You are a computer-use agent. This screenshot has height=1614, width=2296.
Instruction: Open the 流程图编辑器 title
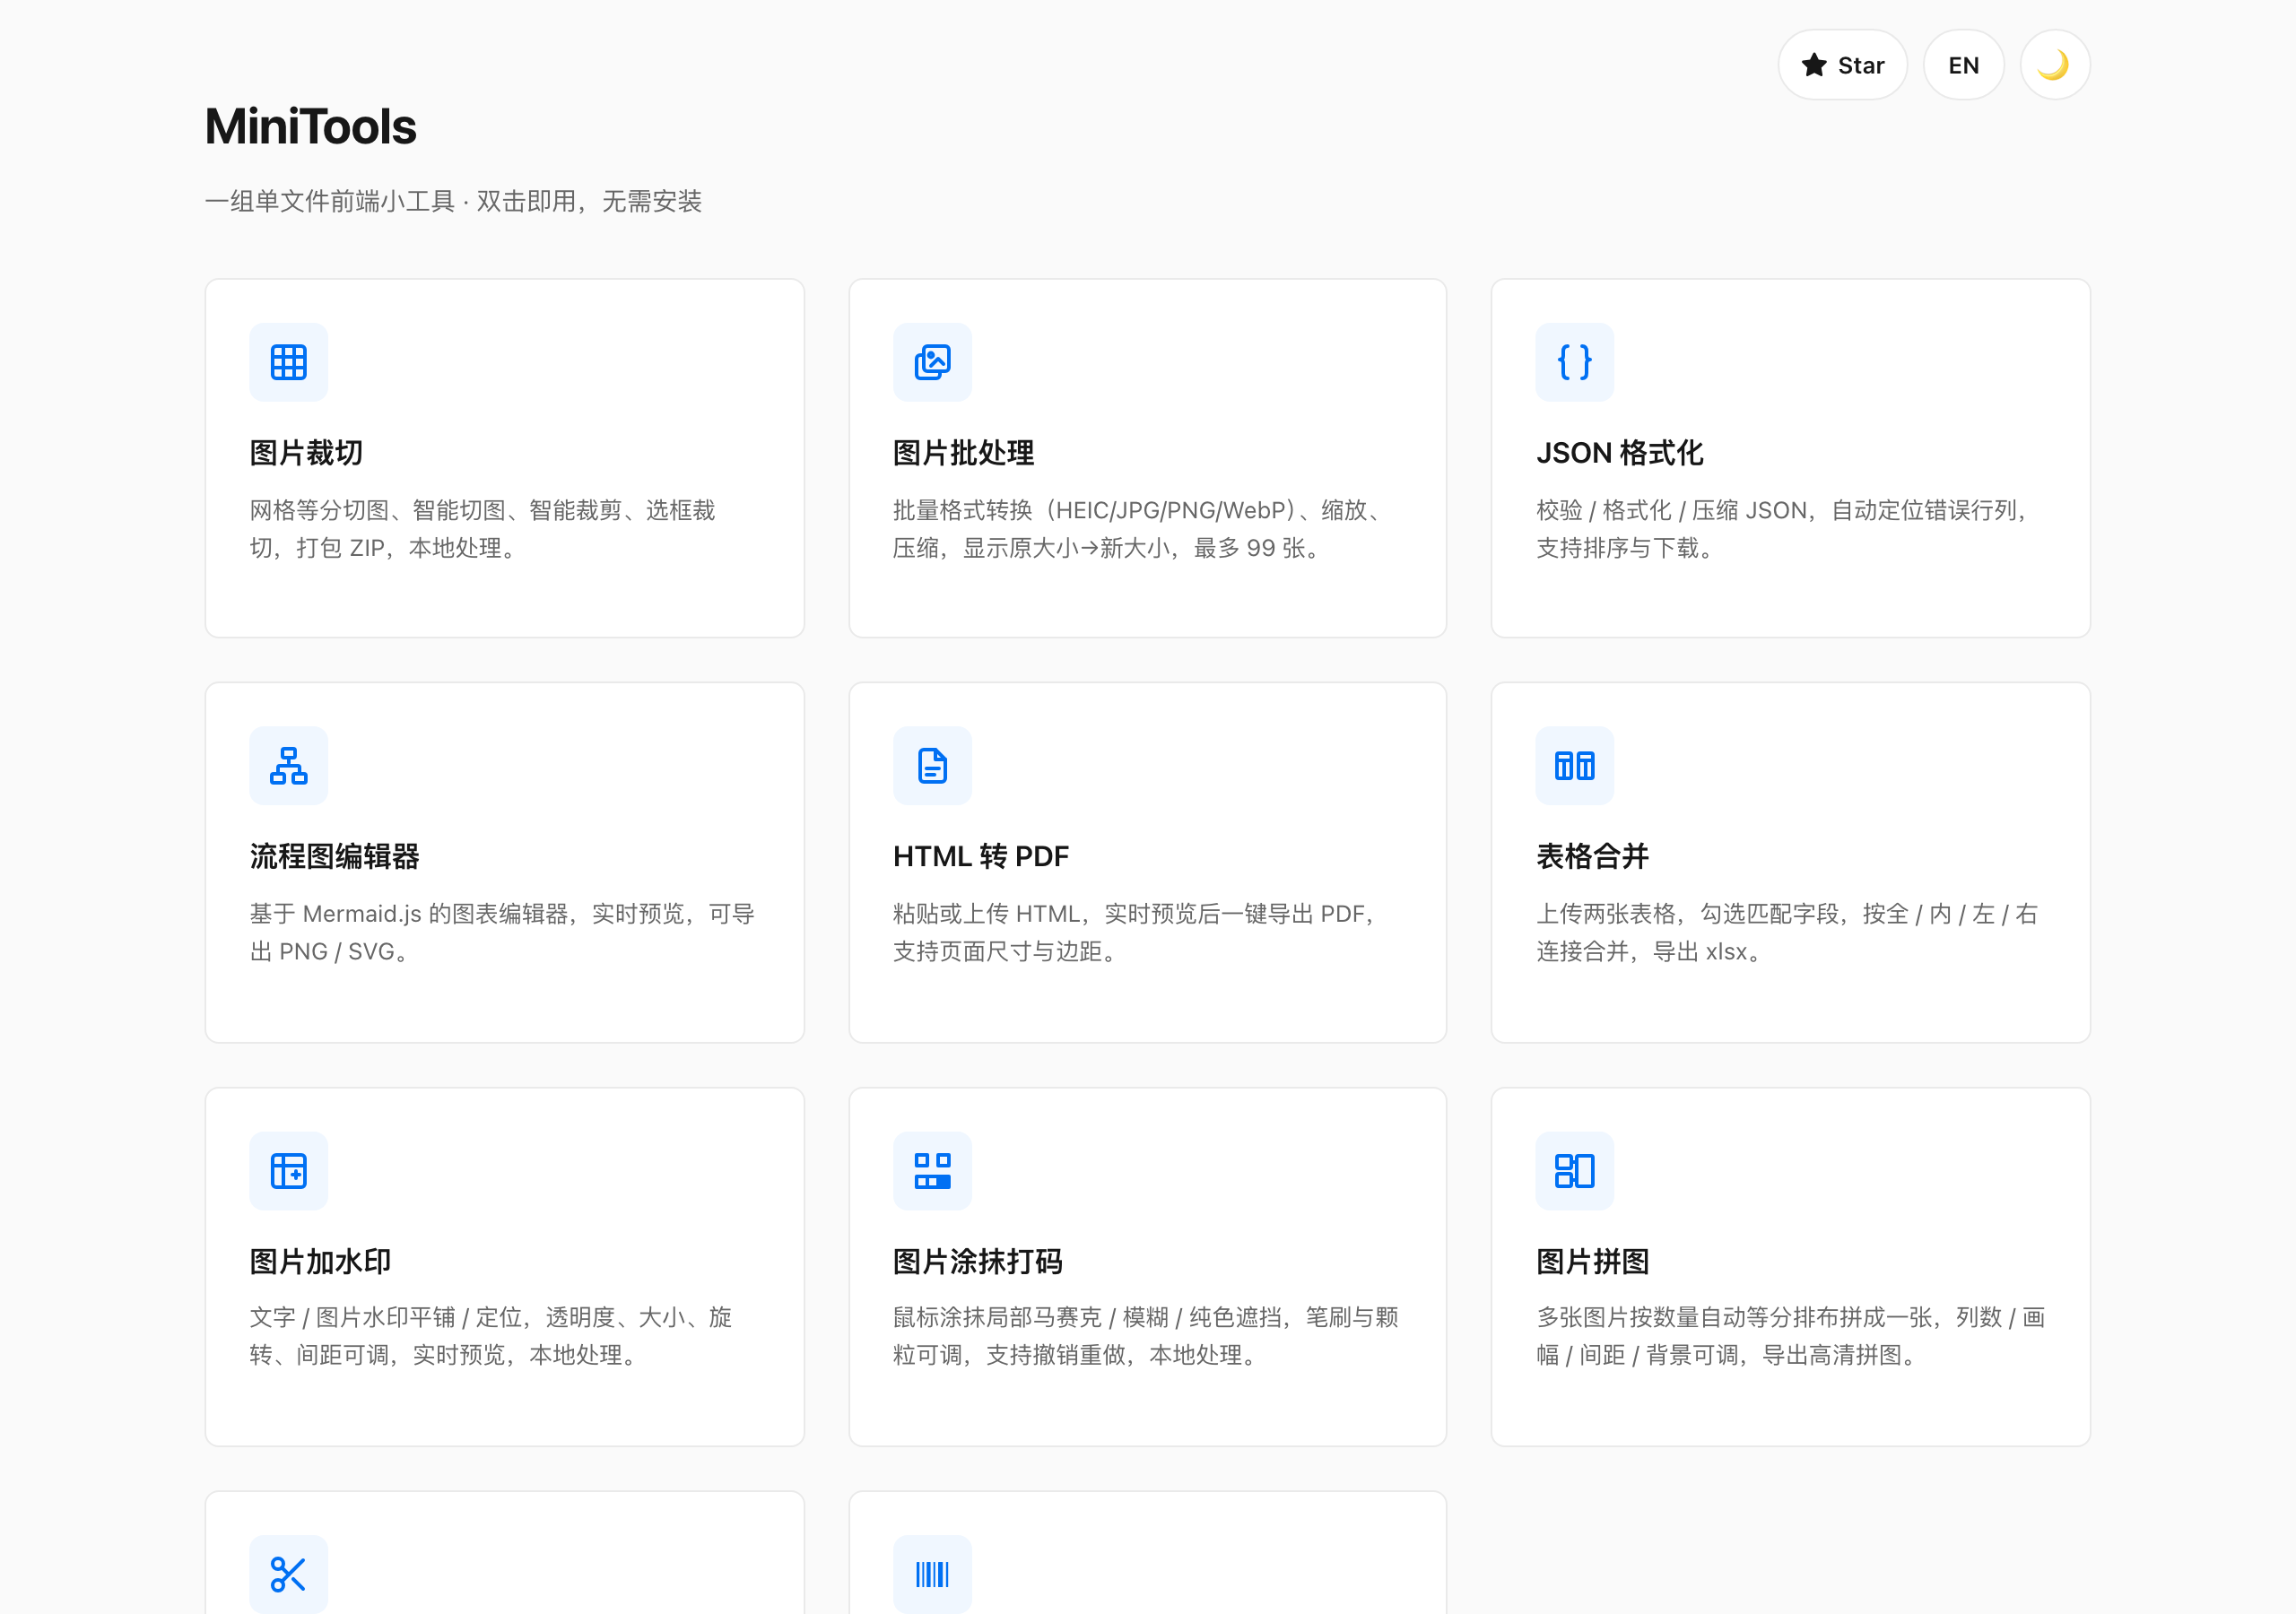pyautogui.click(x=334, y=856)
